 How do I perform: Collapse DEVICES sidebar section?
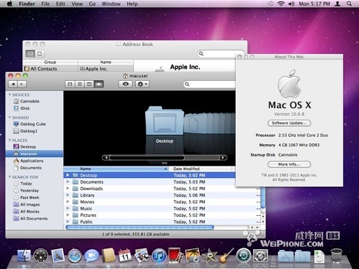(10, 94)
